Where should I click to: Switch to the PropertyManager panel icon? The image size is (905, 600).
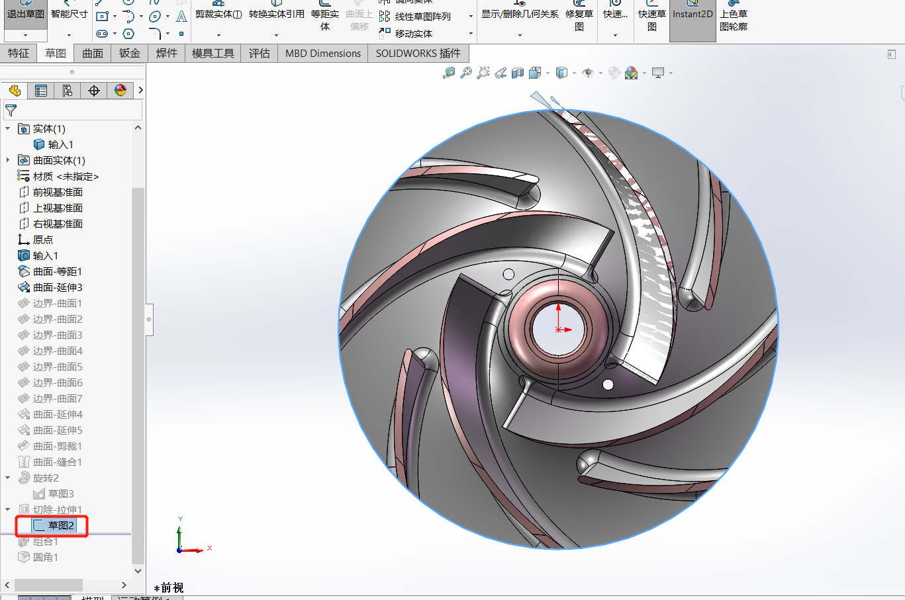41,91
